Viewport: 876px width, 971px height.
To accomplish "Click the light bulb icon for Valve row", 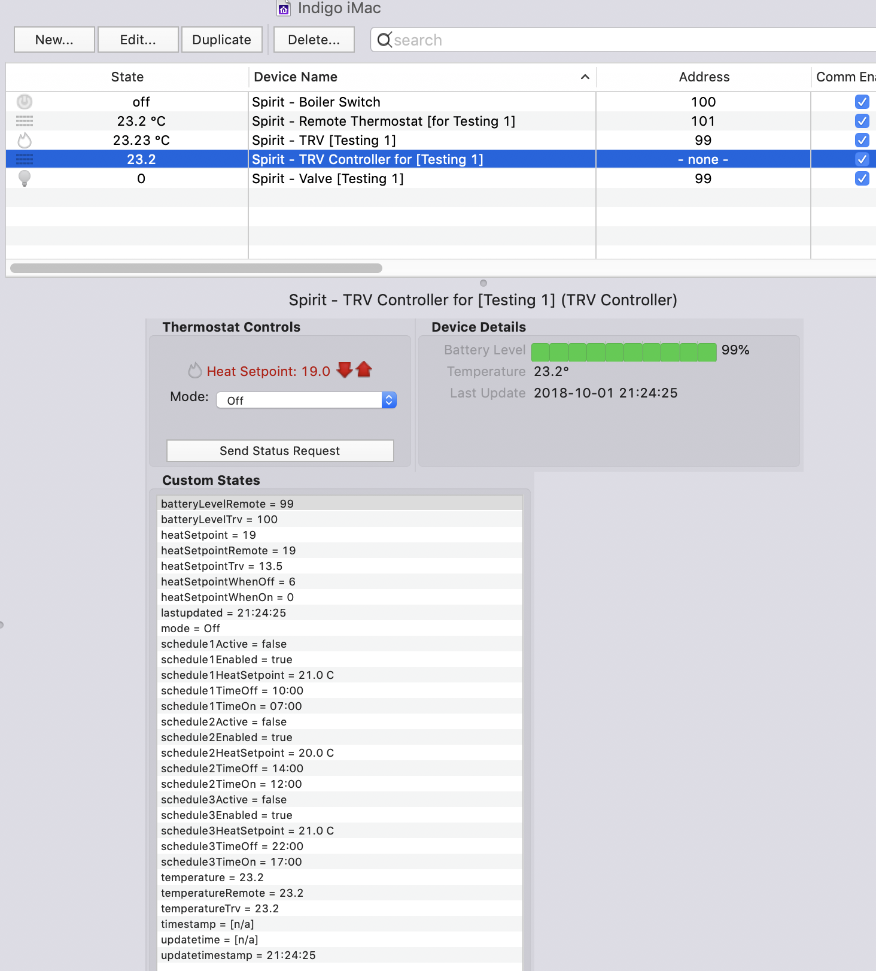I will click(25, 178).
